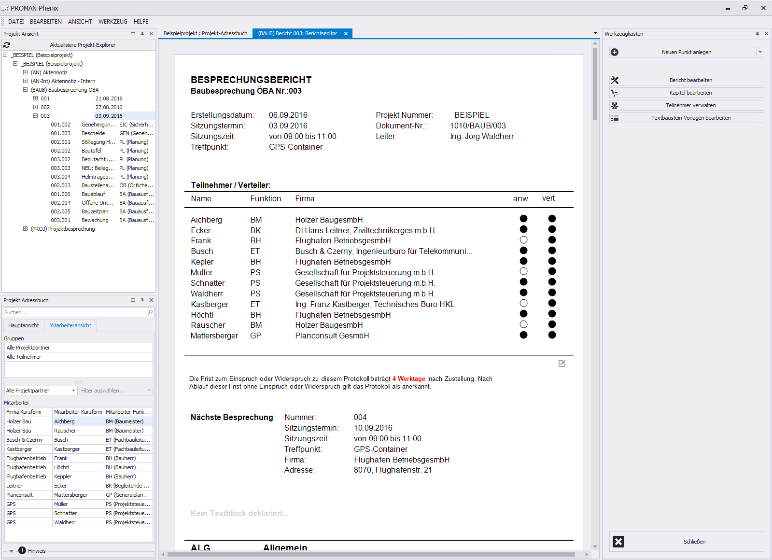Click the tools icon beside Bericht bearbeiten
The height and width of the screenshot is (560, 772).
coord(615,80)
